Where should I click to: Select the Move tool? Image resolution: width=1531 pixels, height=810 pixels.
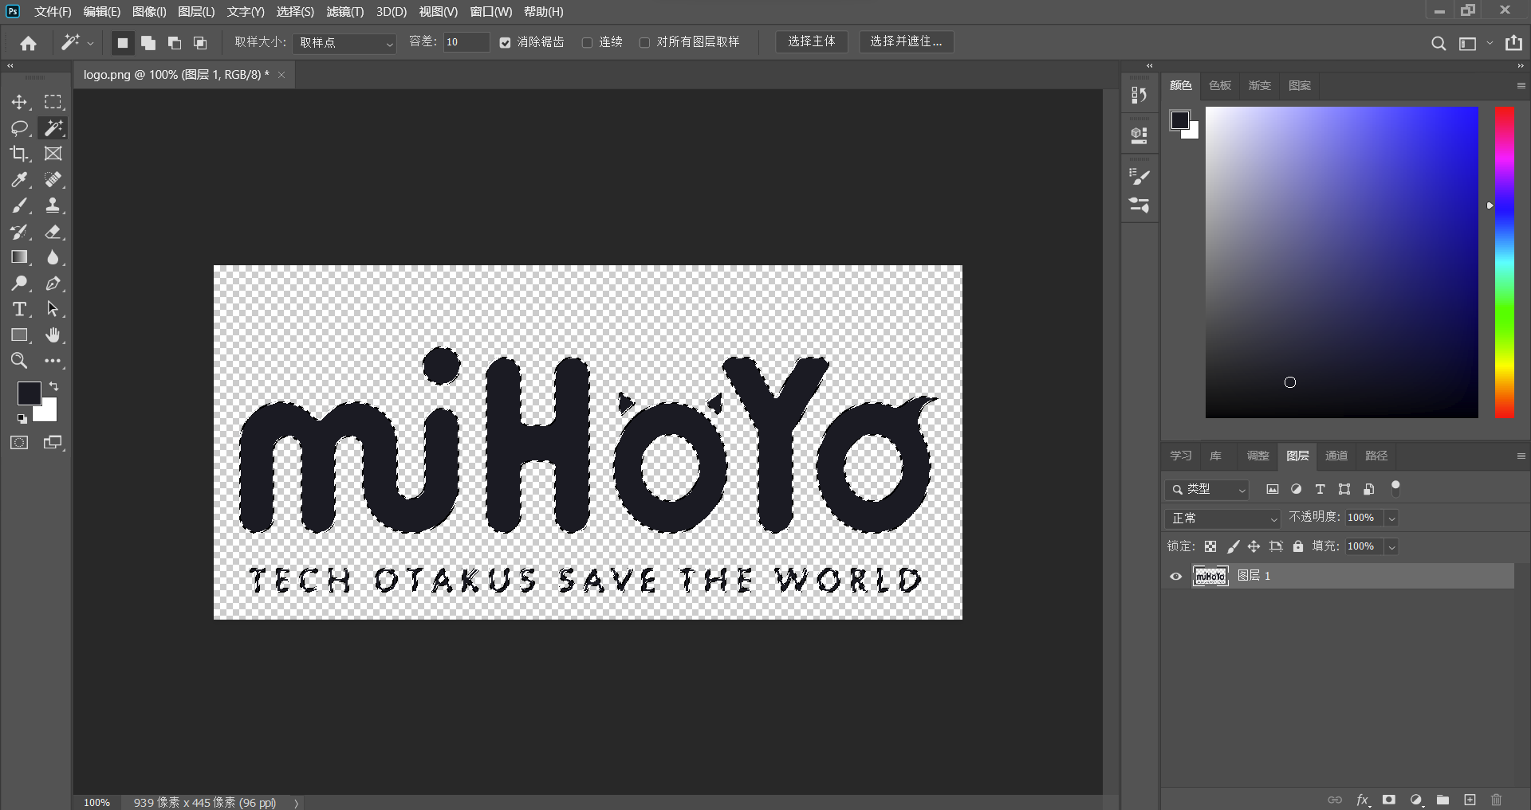20,102
